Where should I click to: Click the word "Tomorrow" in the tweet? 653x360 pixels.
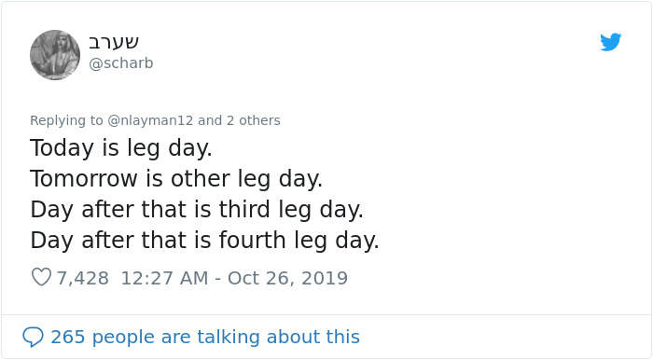(x=84, y=179)
